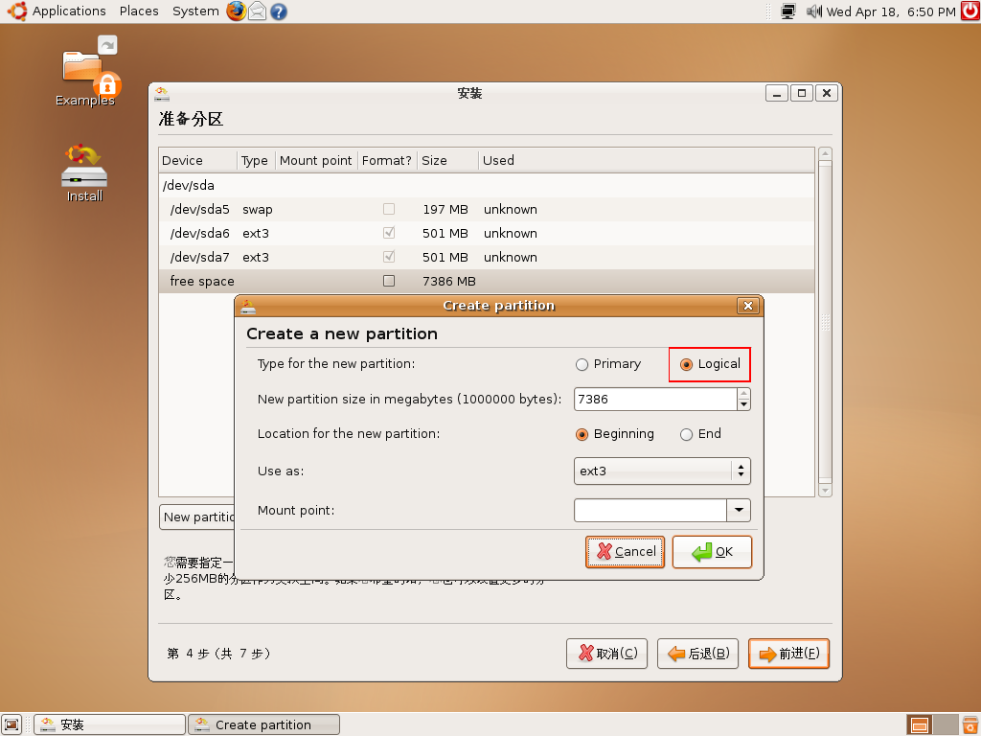Select the free space row
The width and height of the screenshot is (981, 736).
click(487, 281)
